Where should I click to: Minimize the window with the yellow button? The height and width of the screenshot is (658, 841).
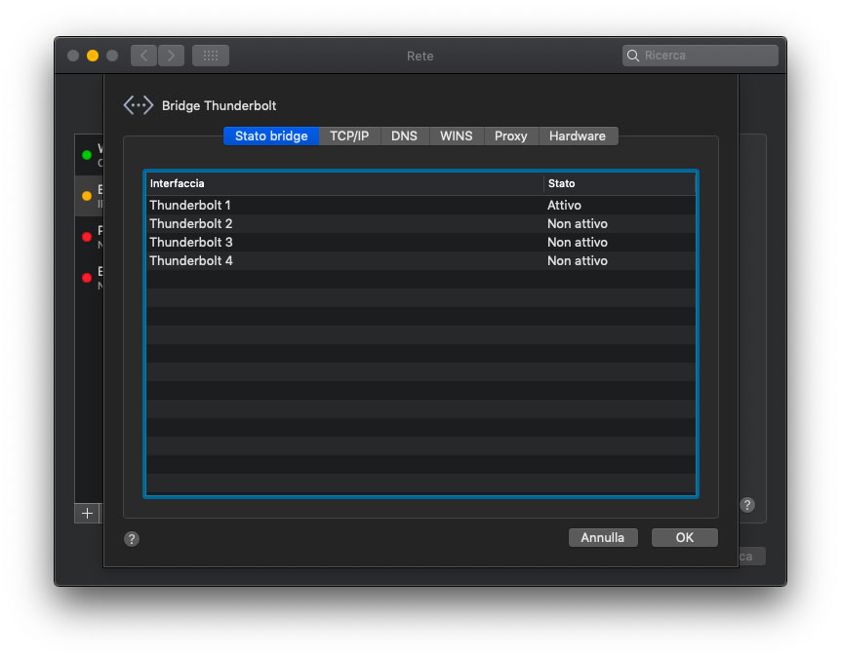[x=93, y=56]
